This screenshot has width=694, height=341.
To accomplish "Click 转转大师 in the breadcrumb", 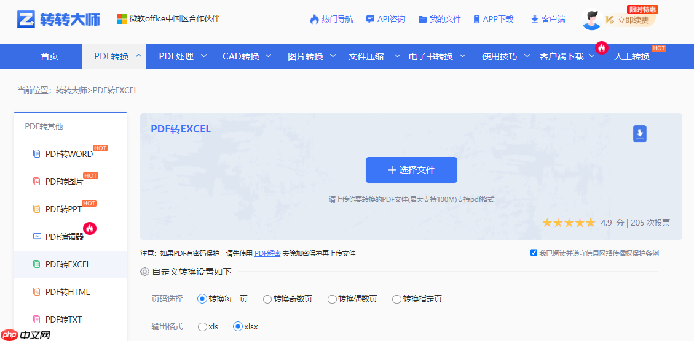I will 72,90.
